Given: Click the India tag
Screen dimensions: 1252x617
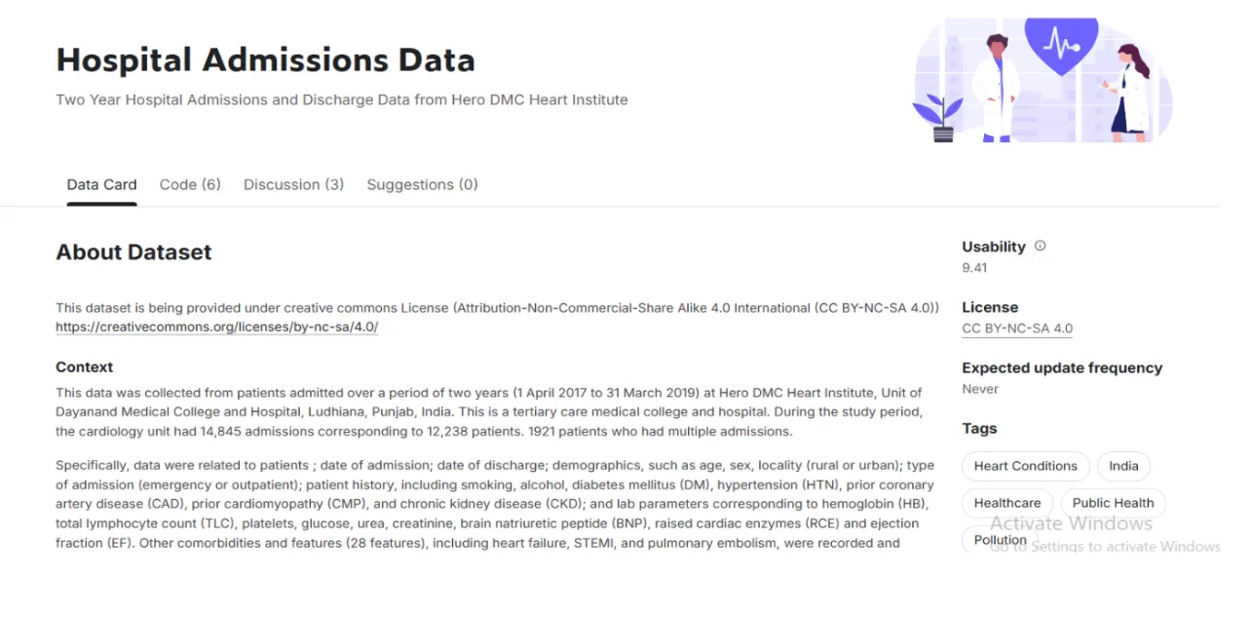Looking at the screenshot, I should pos(1123,466).
